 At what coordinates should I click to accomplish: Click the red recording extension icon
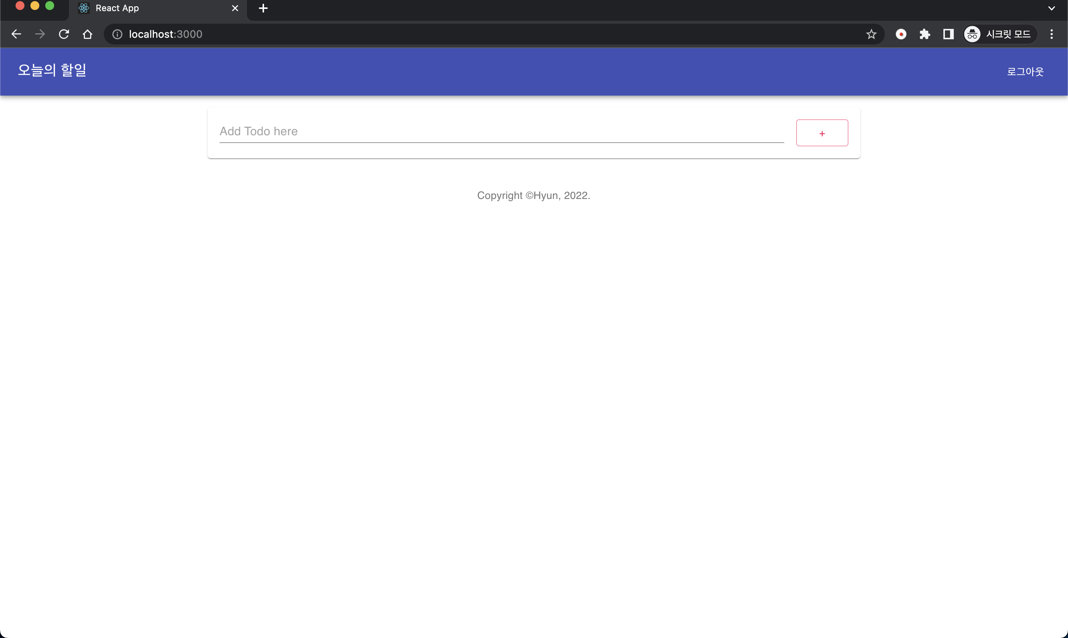901,34
